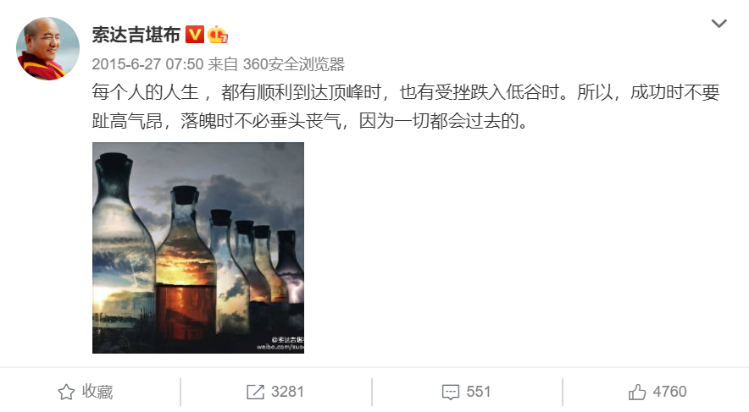Open the post timestamp 2015-6-27 07:50
The image size is (749, 412).
(x=147, y=64)
